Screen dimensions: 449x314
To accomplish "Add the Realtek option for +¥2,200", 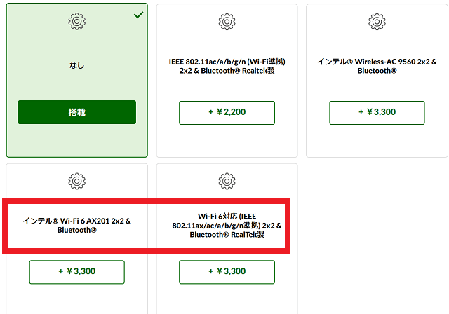I will [x=227, y=113].
